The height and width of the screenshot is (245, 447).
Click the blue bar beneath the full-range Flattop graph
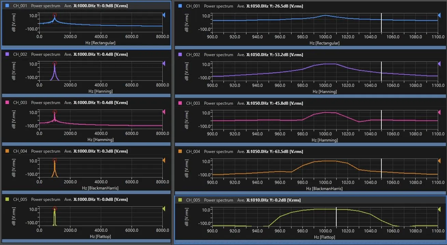point(86,241)
